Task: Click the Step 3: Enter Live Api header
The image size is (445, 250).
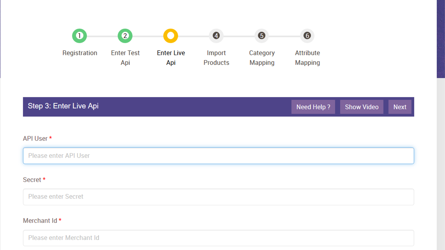Action: tap(63, 106)
